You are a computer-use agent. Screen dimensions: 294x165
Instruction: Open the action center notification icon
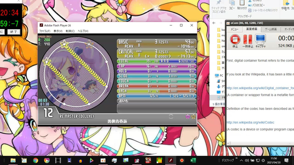pyautogui.click(x=286, y=160)
